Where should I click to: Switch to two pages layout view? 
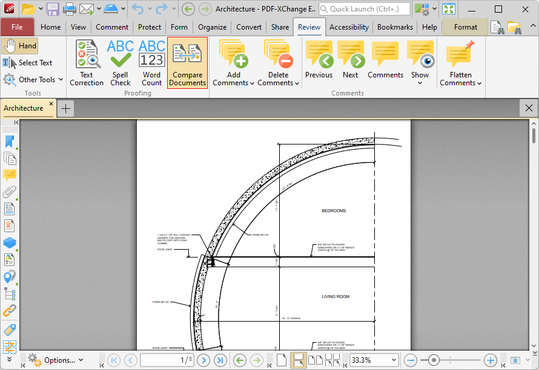(315, 360)
